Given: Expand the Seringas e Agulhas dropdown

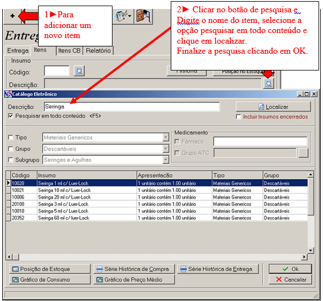Looking at the screenshot, I should click(x=166, y=160).
